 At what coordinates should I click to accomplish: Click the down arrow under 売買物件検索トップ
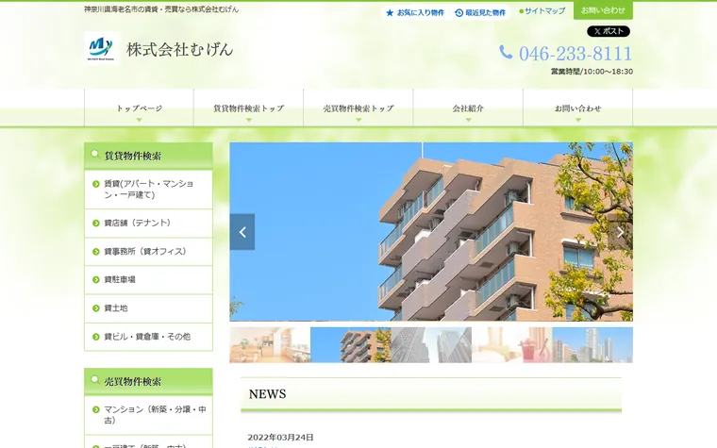pyautogui.click(x=358, y=120)
